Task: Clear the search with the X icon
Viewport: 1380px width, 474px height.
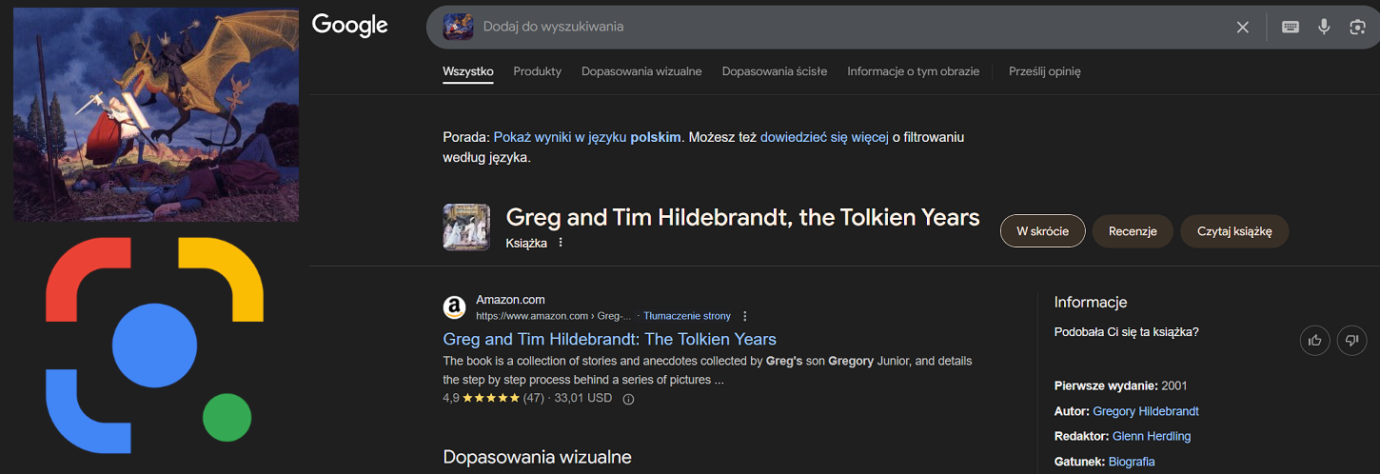Action: [x=1242, y=27]
